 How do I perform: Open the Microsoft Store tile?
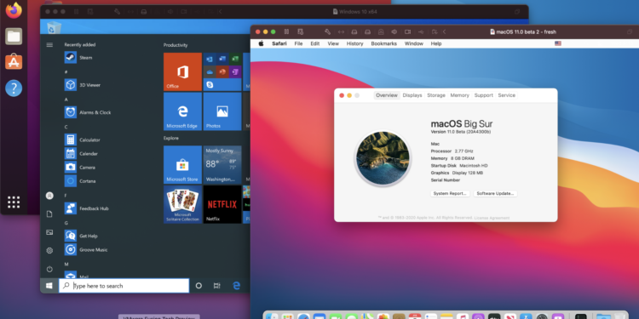click(182, 165)
